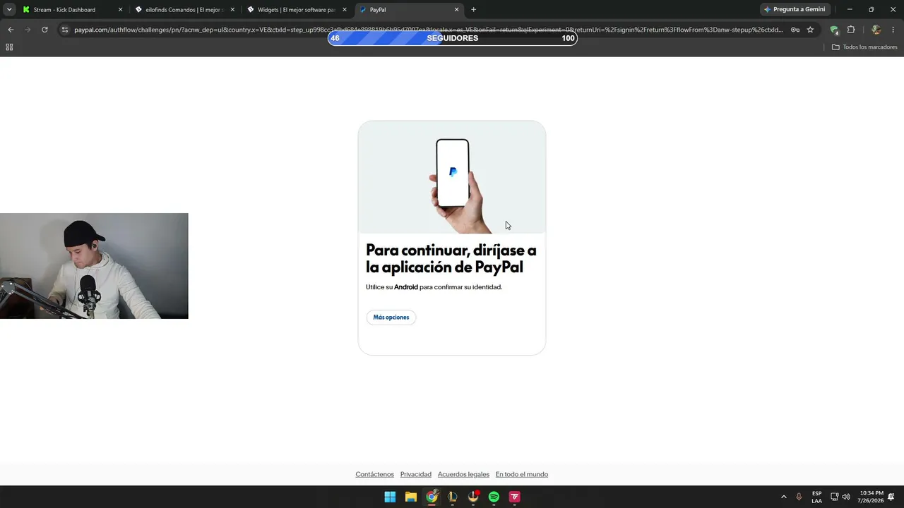Open League of Legends from the taskbar
Viewport: 904px width, 508px height.
coord(452,497)
